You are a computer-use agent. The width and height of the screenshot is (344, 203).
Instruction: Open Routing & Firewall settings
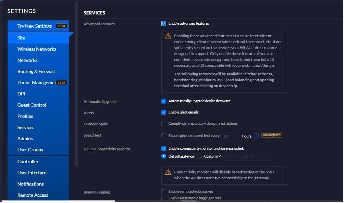[36, 71]
